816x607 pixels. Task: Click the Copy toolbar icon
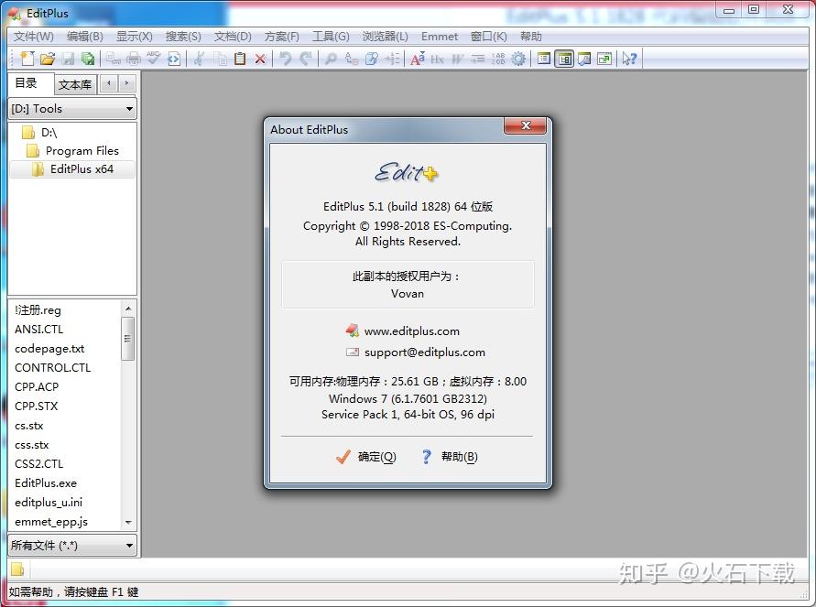click(x=220, y=59)
